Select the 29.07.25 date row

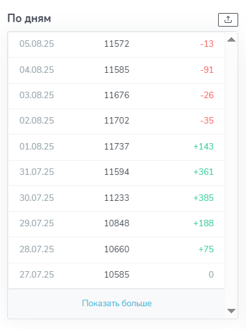[x=116, y=224]
